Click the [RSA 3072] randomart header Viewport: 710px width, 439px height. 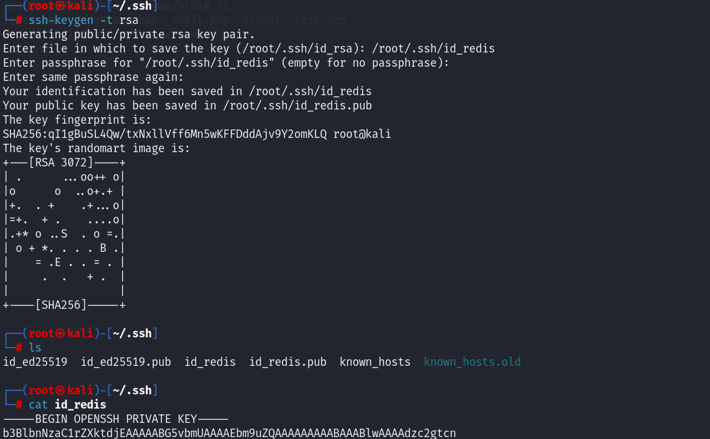61,163
